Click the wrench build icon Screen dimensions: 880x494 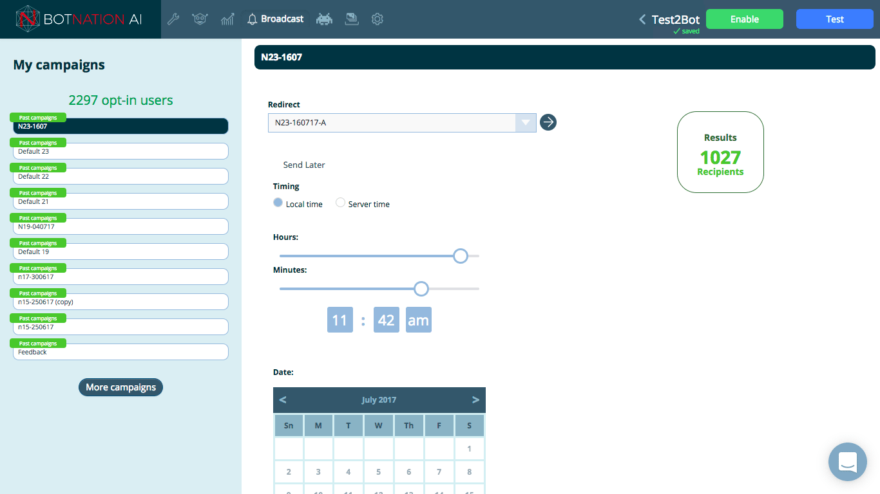173,19
